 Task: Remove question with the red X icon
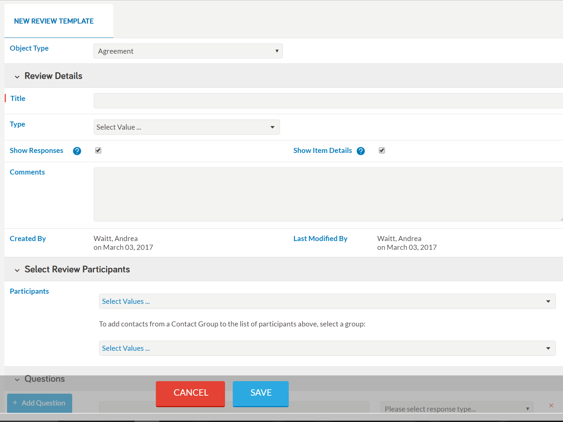point(551,405)
